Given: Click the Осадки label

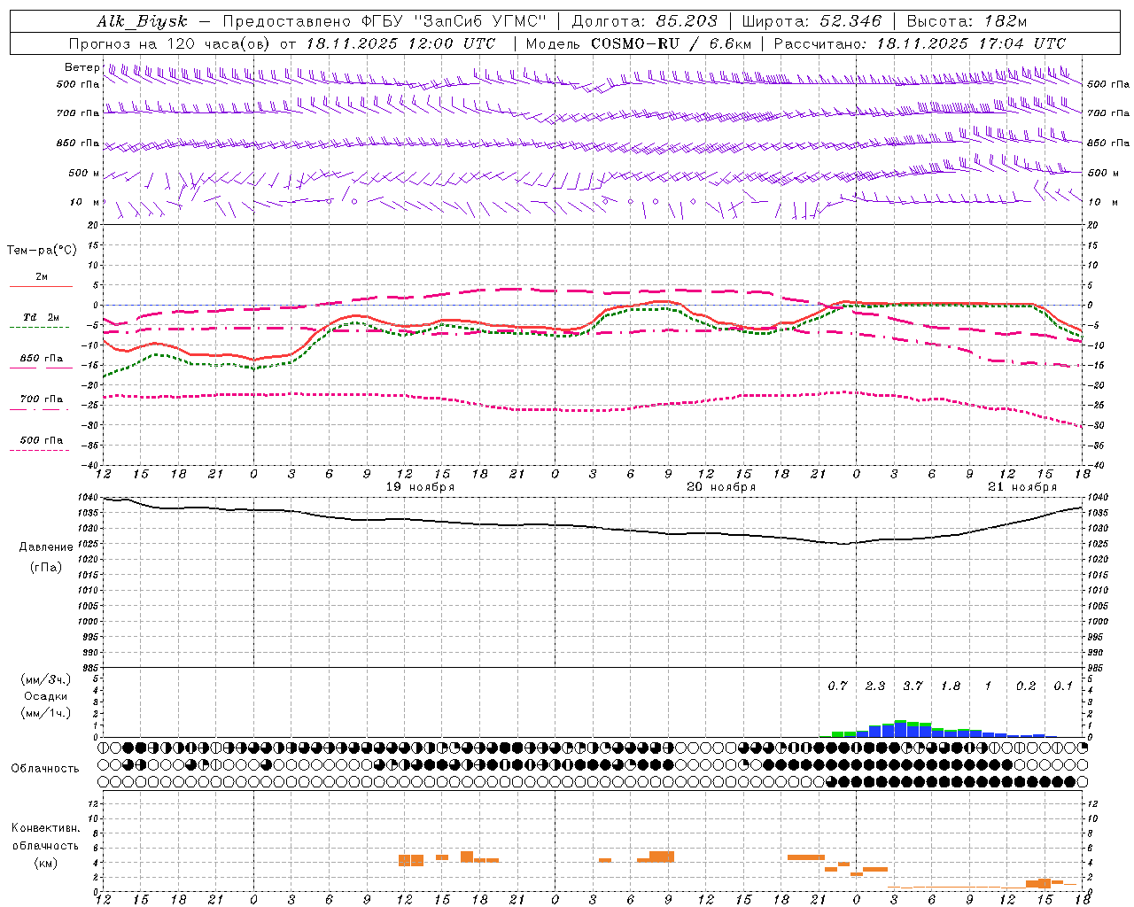Looking at the screenshot, I should (46, 696).
